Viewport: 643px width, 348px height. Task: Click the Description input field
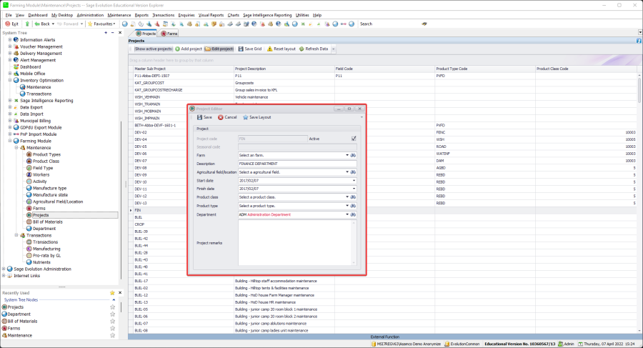(x=296, y=164)
